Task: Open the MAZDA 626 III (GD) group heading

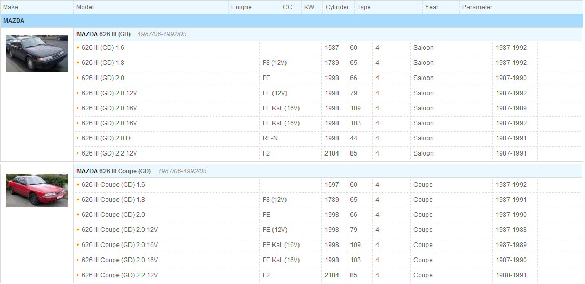Action: click(103, 34)
